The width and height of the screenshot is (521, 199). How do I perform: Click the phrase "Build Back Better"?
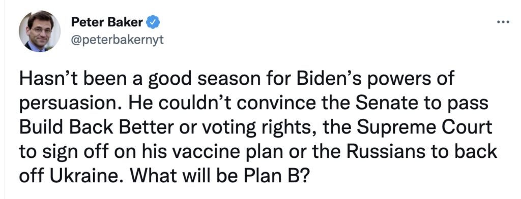point(96,127)
